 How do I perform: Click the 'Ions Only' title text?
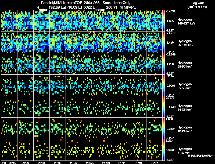(122, 3)
